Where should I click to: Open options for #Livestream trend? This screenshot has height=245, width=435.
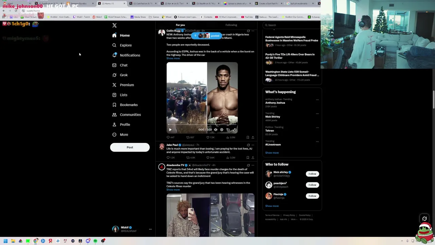coord(317,142)
